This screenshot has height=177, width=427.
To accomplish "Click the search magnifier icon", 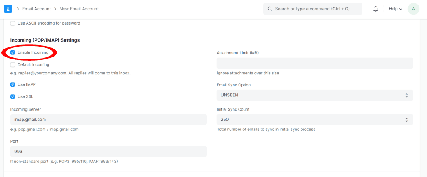I will pos(270,9).
